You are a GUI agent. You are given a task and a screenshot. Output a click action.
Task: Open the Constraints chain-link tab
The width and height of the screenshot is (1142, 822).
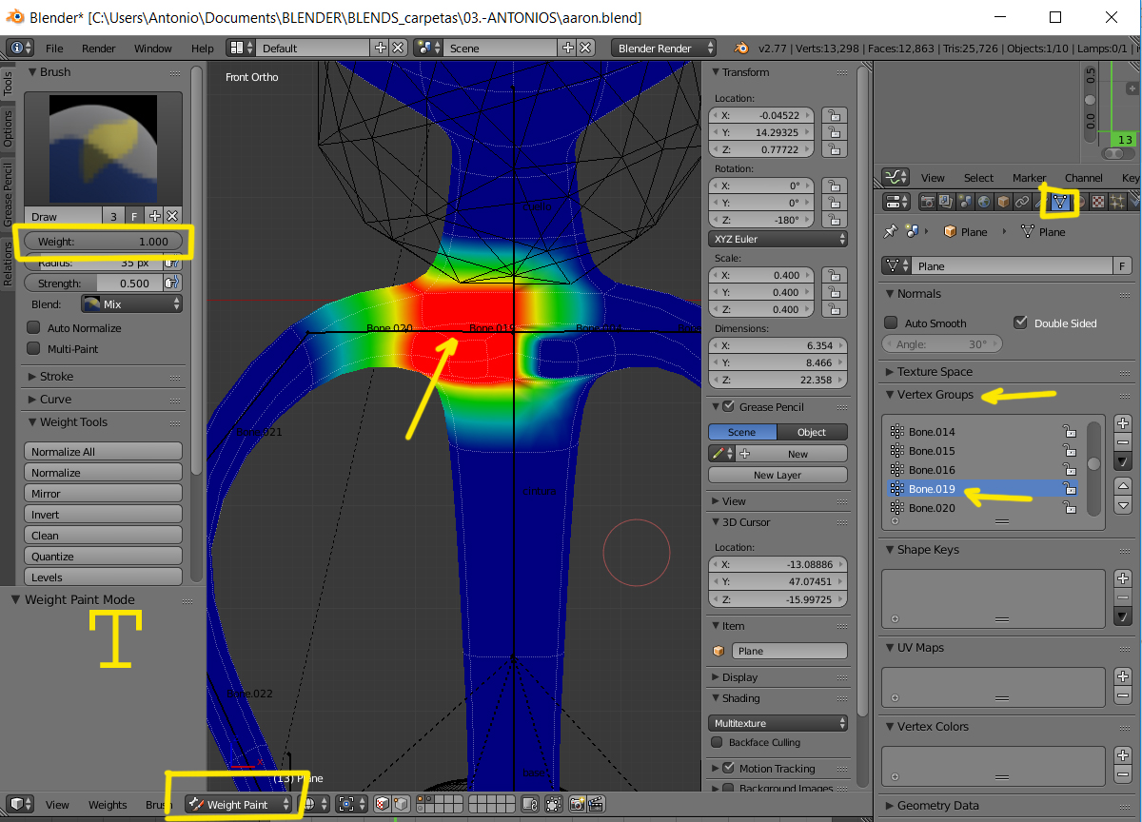[1021, 202]
